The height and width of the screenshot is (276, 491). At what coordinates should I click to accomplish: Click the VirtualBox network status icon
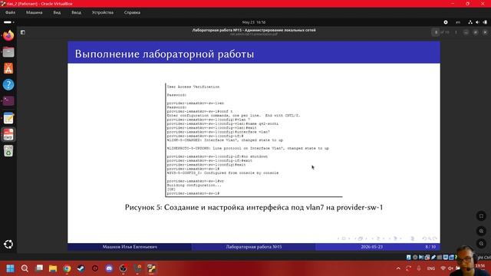427,258
